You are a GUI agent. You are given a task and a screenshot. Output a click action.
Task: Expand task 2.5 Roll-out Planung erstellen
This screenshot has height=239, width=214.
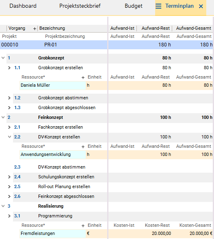click(x=9, y=186)
